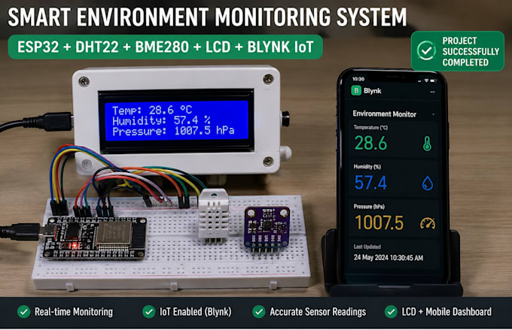Tap the blue humidity droplet icon
This screenshot has width=512, height=330.
[x=428, y=183]
